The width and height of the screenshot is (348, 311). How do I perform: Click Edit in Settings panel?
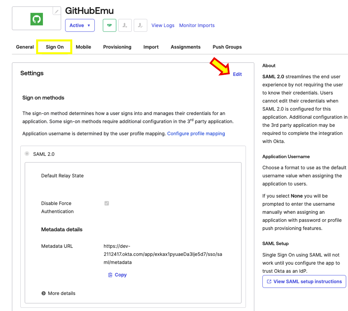(x=237, y=74)
